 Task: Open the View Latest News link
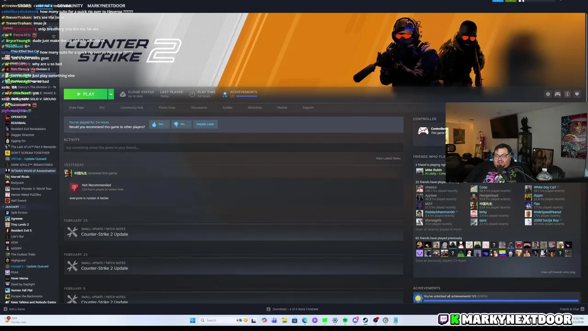coord(388,158)
